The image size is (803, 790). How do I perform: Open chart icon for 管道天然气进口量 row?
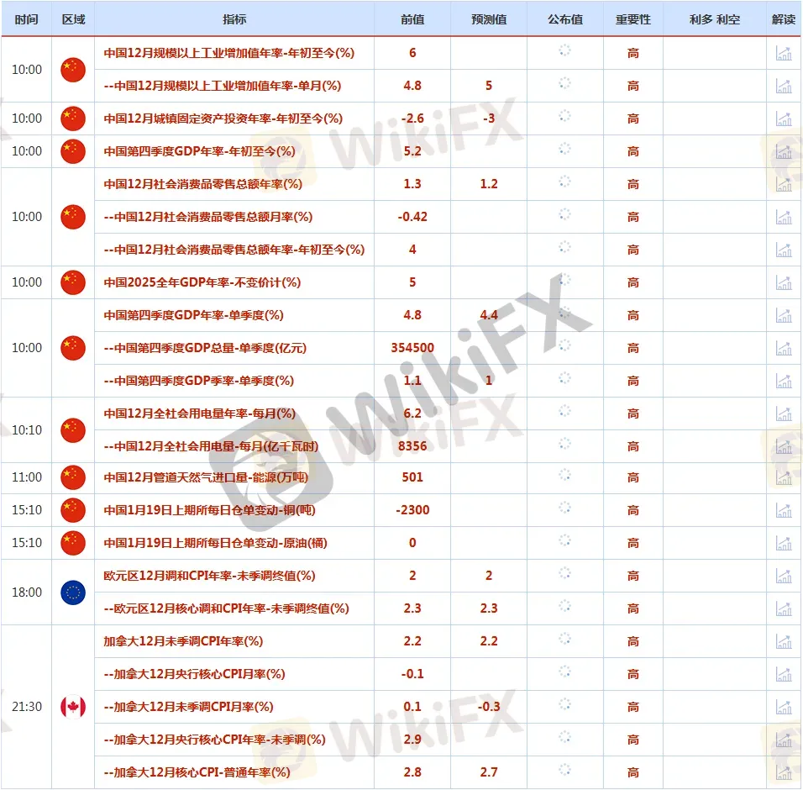pyautogui.click(x=784, y=477)
